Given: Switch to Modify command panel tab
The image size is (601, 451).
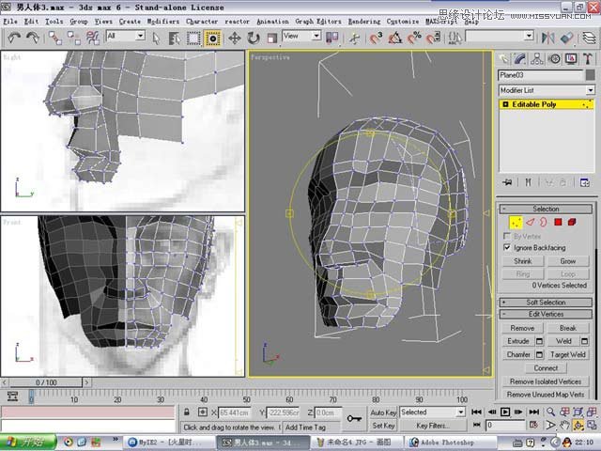Looking at the screenshot, I should click(x=520, y=58).
